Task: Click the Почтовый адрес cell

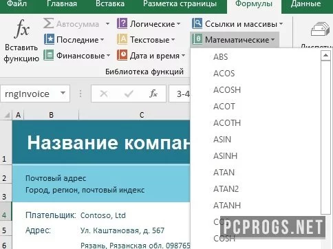Action: (x=56, y=178)
